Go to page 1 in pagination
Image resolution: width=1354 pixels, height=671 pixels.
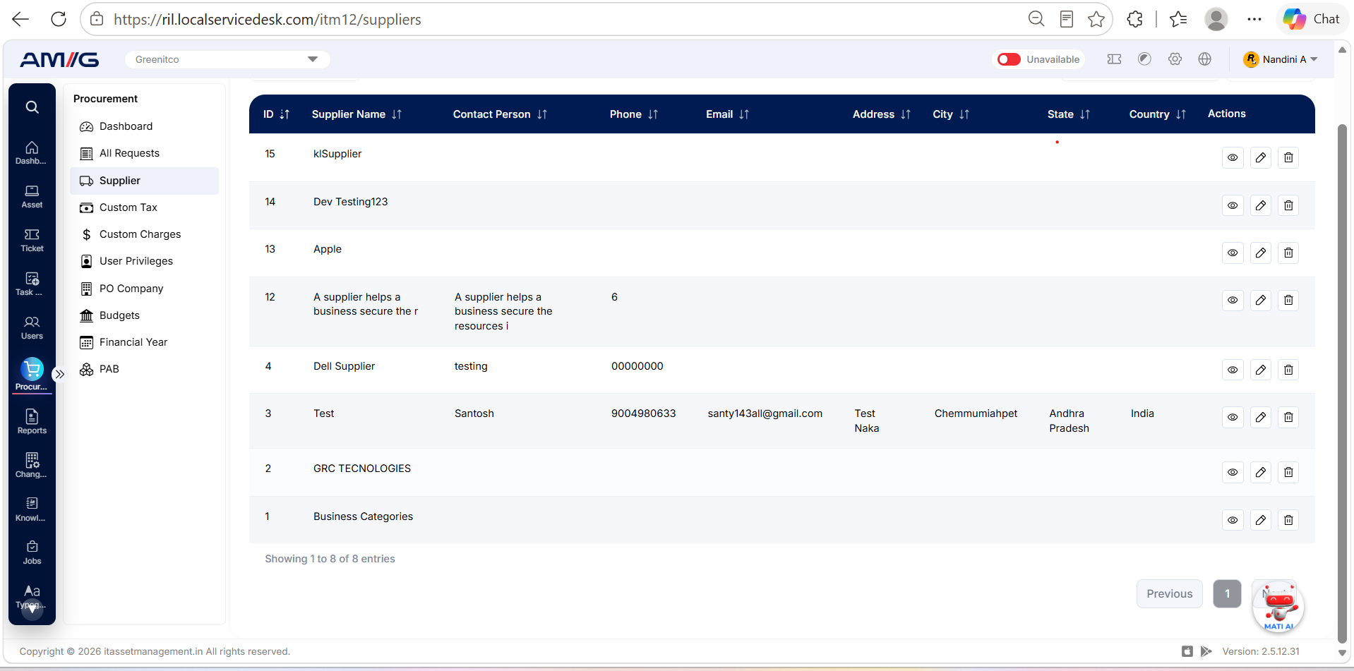pyautogui.click(x=1227, y=594)
